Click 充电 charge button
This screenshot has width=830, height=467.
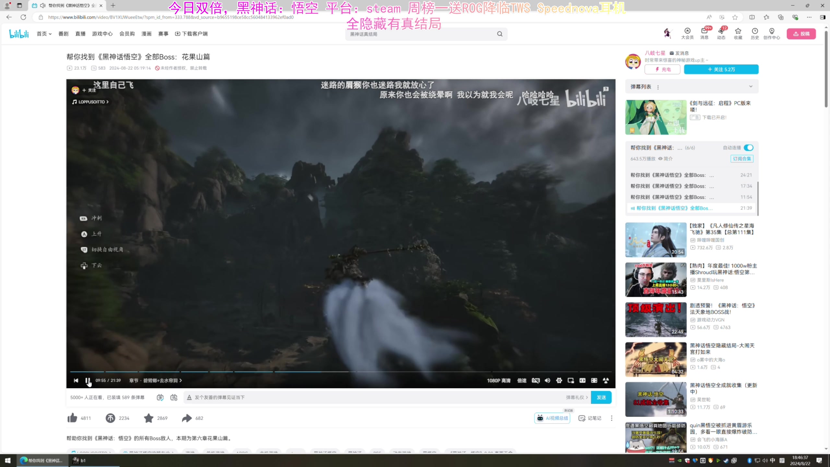click(x=662, y=69)
